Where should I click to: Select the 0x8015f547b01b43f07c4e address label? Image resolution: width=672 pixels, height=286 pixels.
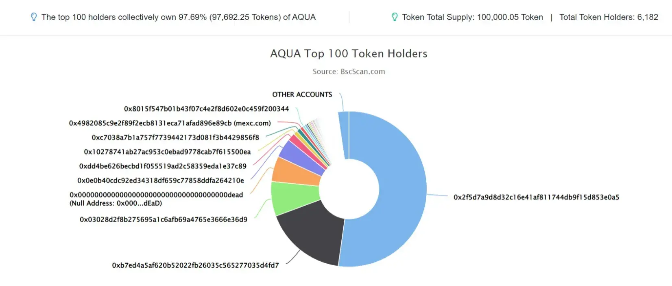tap(207, 109)
